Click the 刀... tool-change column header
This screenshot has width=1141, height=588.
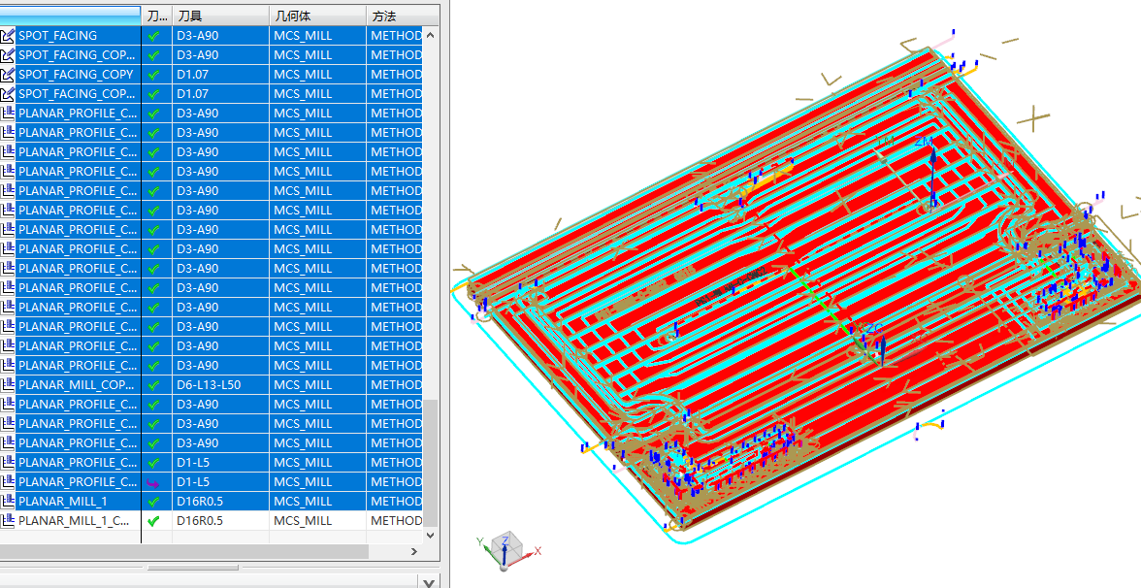[156, 16]
